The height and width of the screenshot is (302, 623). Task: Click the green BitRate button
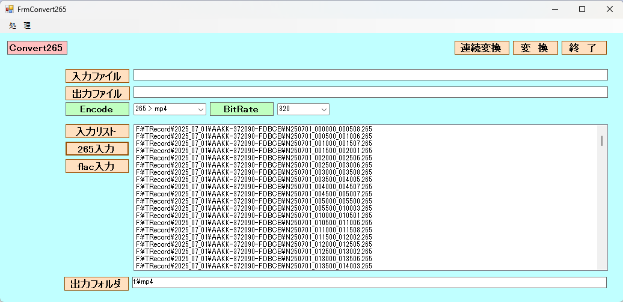[x=241, y=109]
